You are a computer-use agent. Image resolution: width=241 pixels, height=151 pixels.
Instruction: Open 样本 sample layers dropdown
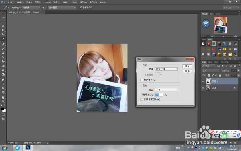point(62,8)
